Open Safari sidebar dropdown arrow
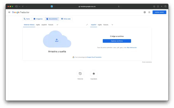 [x=19, y=6]
